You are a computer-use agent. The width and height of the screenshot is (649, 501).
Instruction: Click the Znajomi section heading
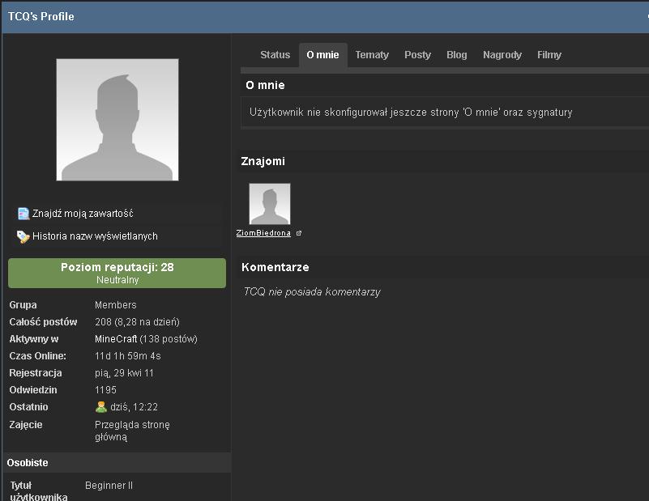tap(263, 161)
